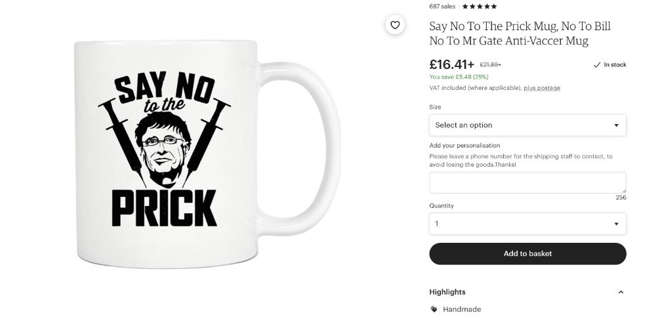Click the Add your personalisation label
658x315 pixels.
tap(464, 146)
